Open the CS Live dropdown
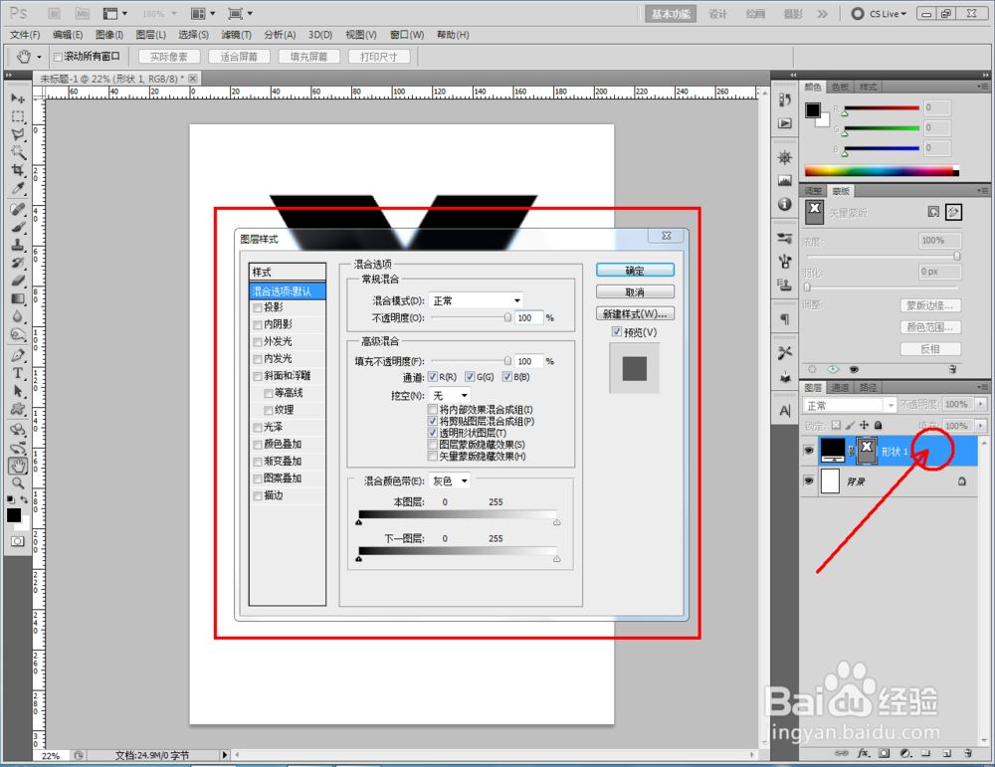This screenshot has width=995, height=767. pos(880,13)
